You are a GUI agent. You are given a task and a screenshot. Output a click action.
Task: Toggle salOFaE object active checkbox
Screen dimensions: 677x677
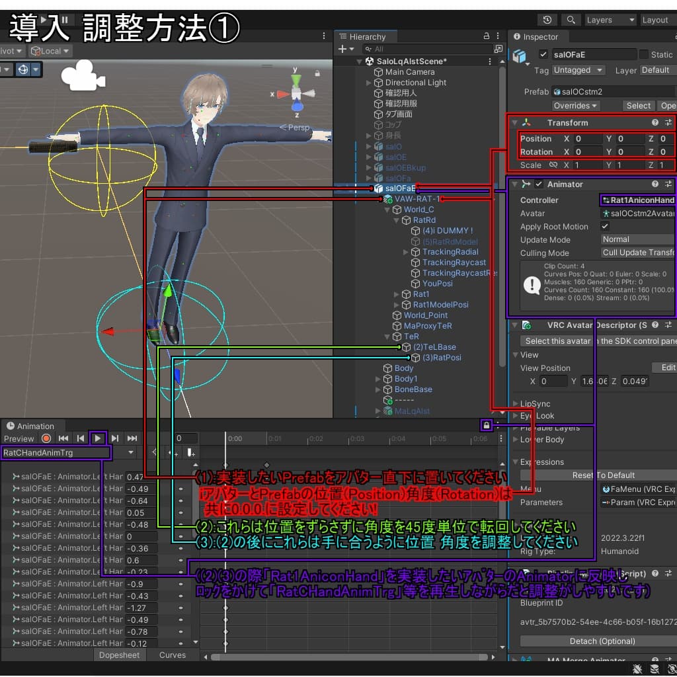(x=543, y=54)
